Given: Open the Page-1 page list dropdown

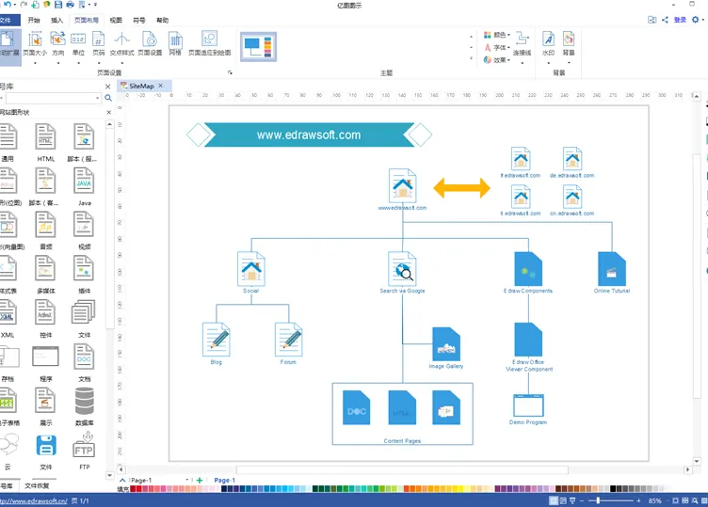Looking at the screenshot, I should 187,481.
